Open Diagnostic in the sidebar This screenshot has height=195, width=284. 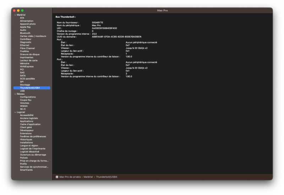click(x=26, y=42)
